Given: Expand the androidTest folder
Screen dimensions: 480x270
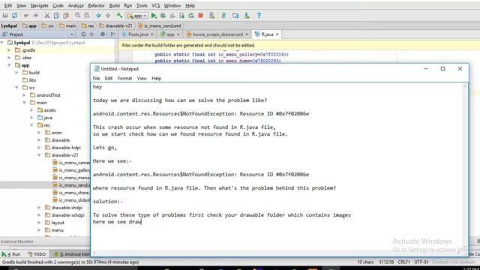Looking at the screenshot, I should [x=24, y=95].
